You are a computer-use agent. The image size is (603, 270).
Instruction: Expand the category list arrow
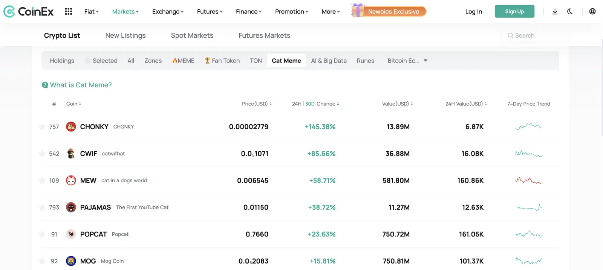click(425, 61)
